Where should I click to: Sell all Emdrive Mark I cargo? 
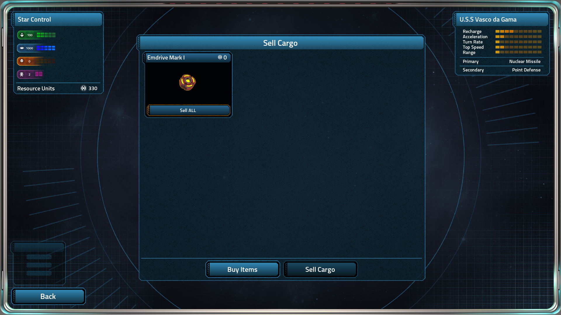point(188,110)
